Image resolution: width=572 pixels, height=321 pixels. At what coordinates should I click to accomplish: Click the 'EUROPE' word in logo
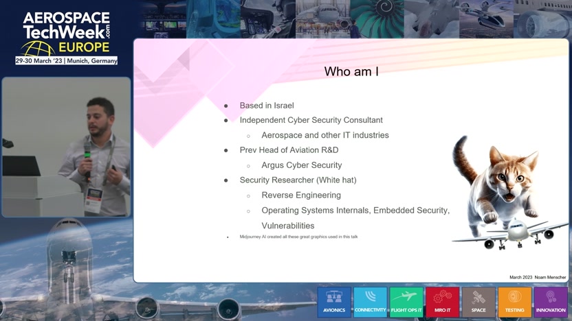pyautogui.click(x=84, y=47)
